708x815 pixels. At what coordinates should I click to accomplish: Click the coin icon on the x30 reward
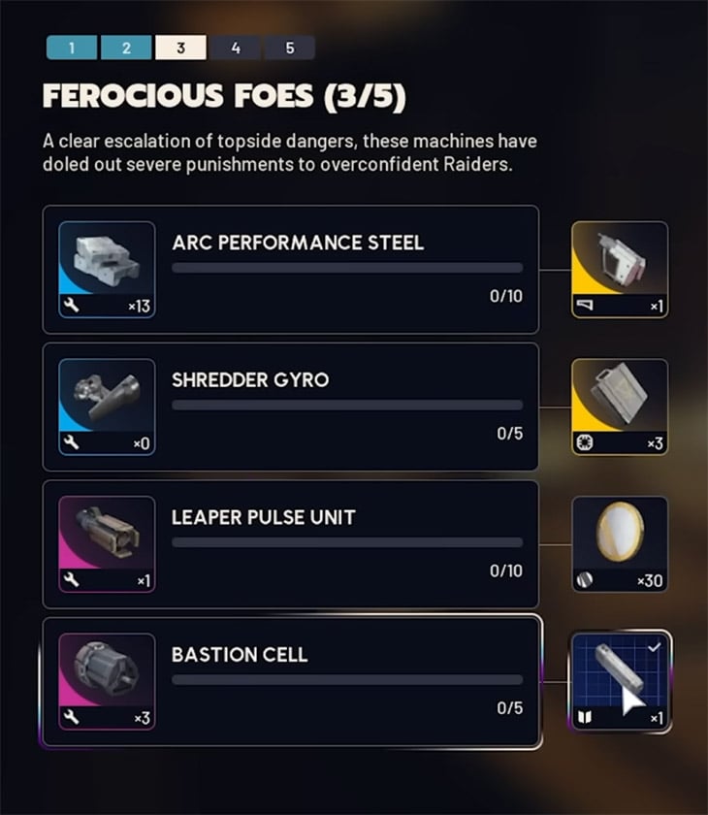(584, 580)
